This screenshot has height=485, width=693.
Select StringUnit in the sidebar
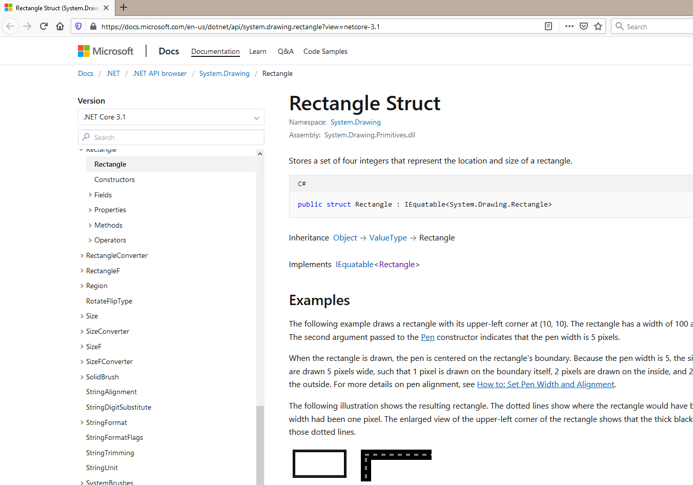102,468
